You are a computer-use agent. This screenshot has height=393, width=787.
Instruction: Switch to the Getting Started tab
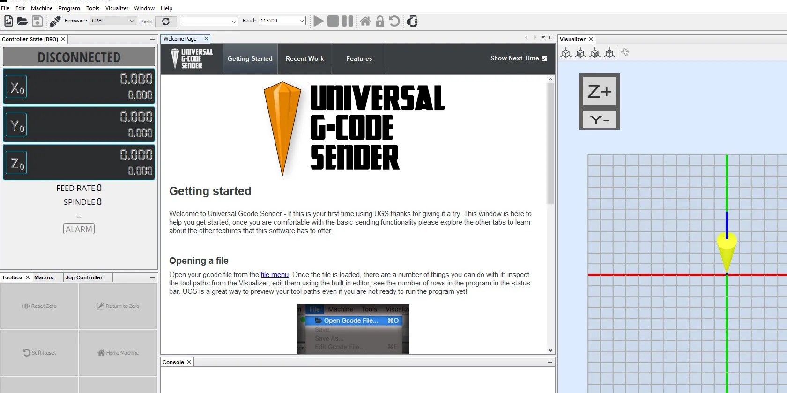click(250, 59)
